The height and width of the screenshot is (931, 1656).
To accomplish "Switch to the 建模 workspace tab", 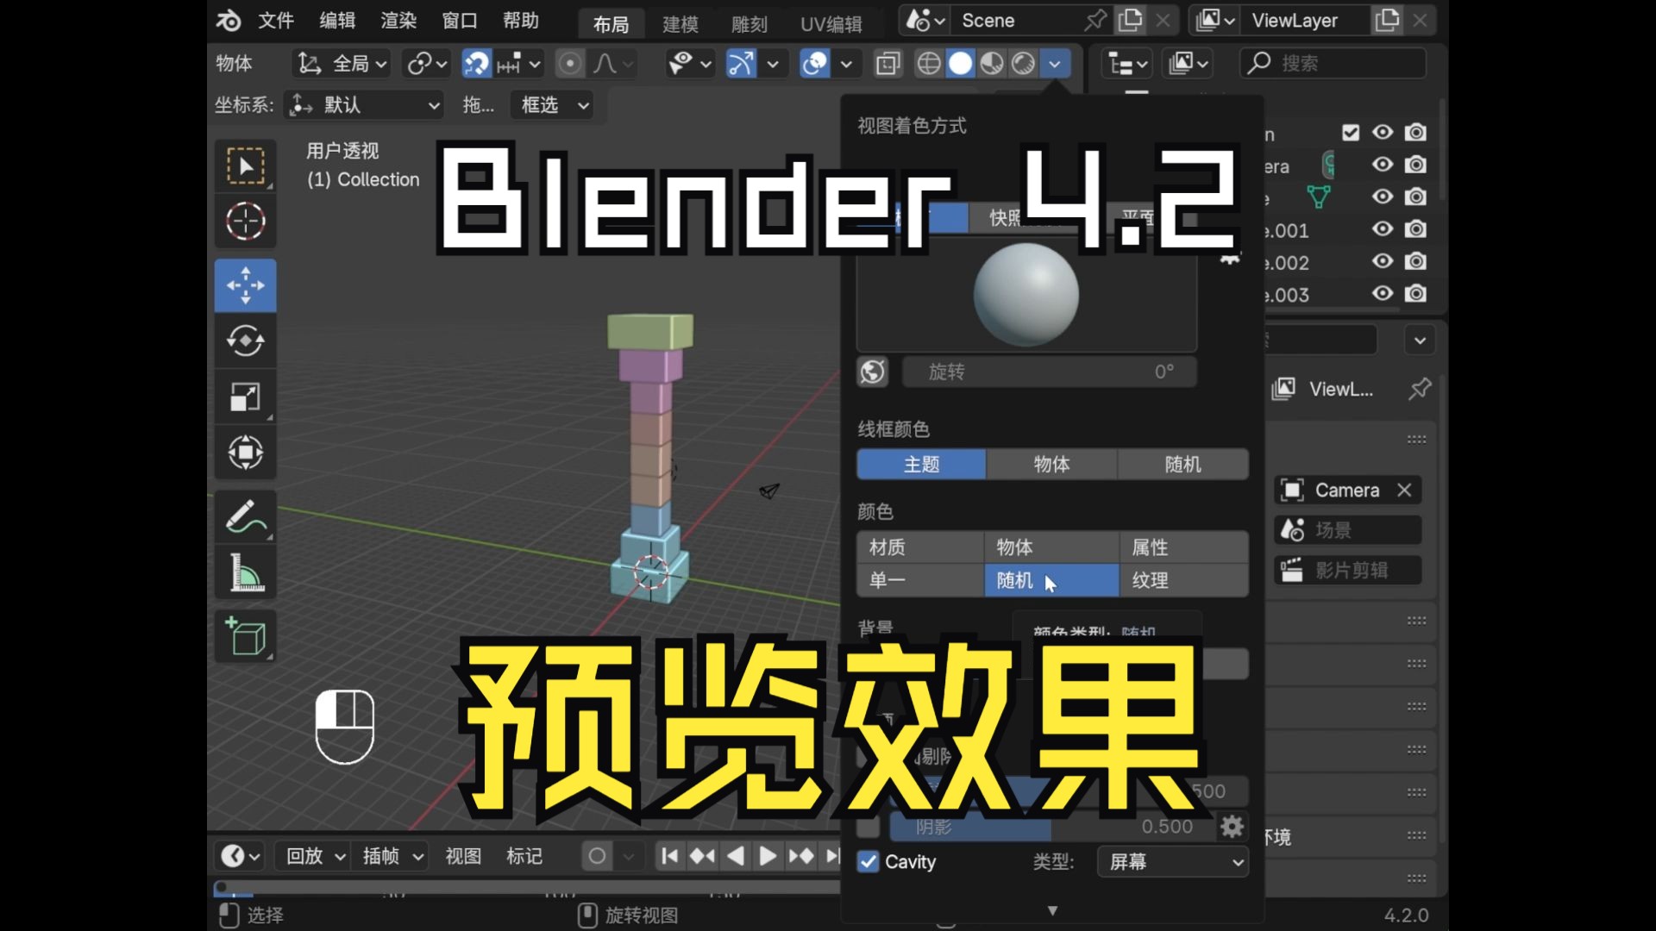I will 680,23.
